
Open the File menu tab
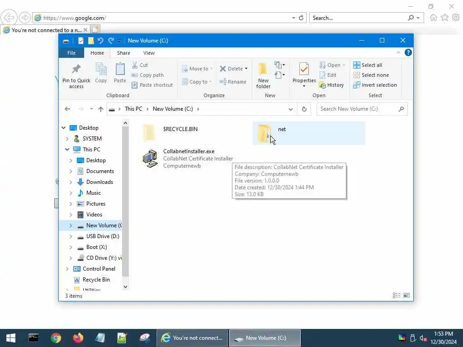pyautogui.click(x=71, y=53)
